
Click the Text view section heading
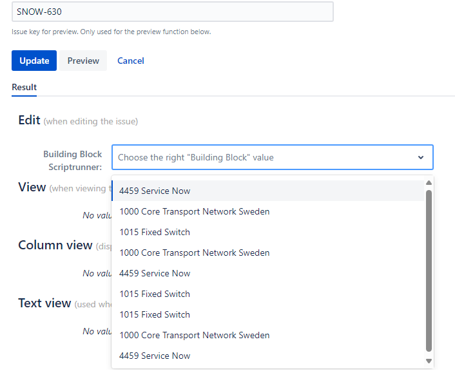pyautogui.click(x=44, y=303)
